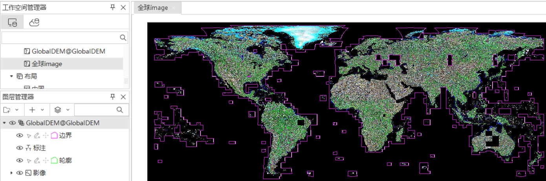Viewport: 546px width, 181px height.
Task: Hide the 边界 layer using eye icon
Action: tap(19, 136)
